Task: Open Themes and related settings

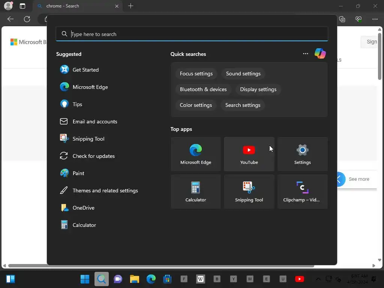Action: click(99, 190)
